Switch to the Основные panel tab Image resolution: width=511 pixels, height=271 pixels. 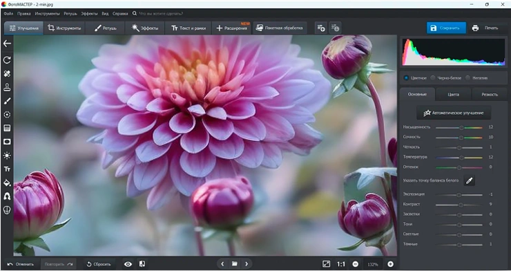click(418, 94)
